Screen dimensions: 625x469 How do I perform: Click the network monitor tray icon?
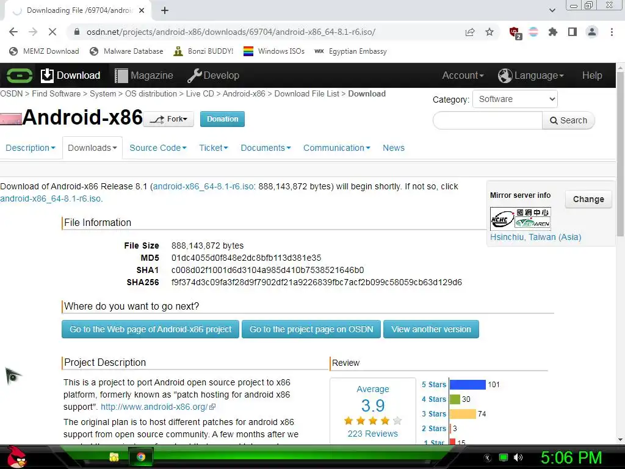point(504,457)
